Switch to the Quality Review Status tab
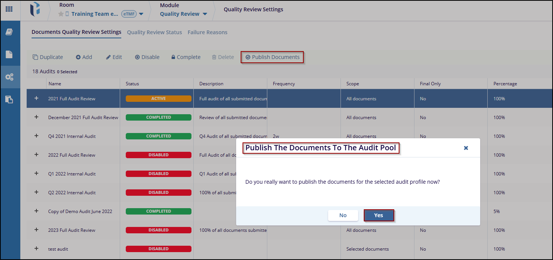The width and height of the screenshot is (553, 260). coord(154,32)
